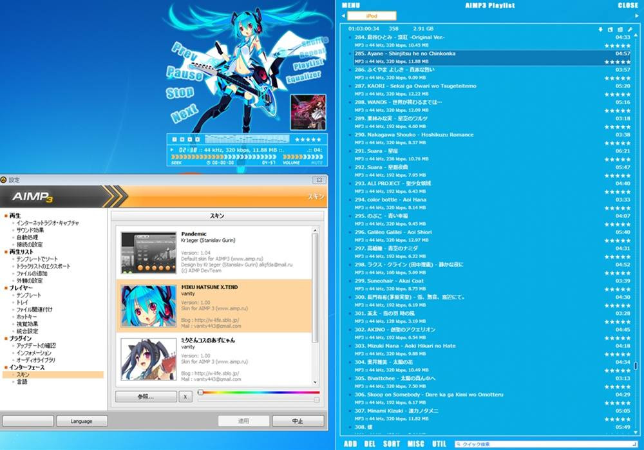Select track 290 Nakagawa Shouko - Hoshikuzu Romance

492,138
